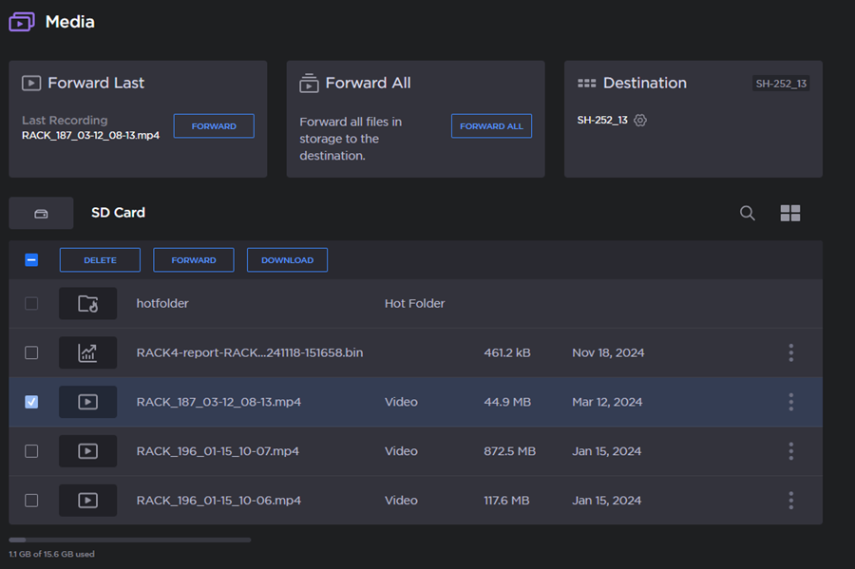Click the RACK_187_03-12_08-13.mp4 video thumbnail
855x569 pixels.
[x=87, y=403]
